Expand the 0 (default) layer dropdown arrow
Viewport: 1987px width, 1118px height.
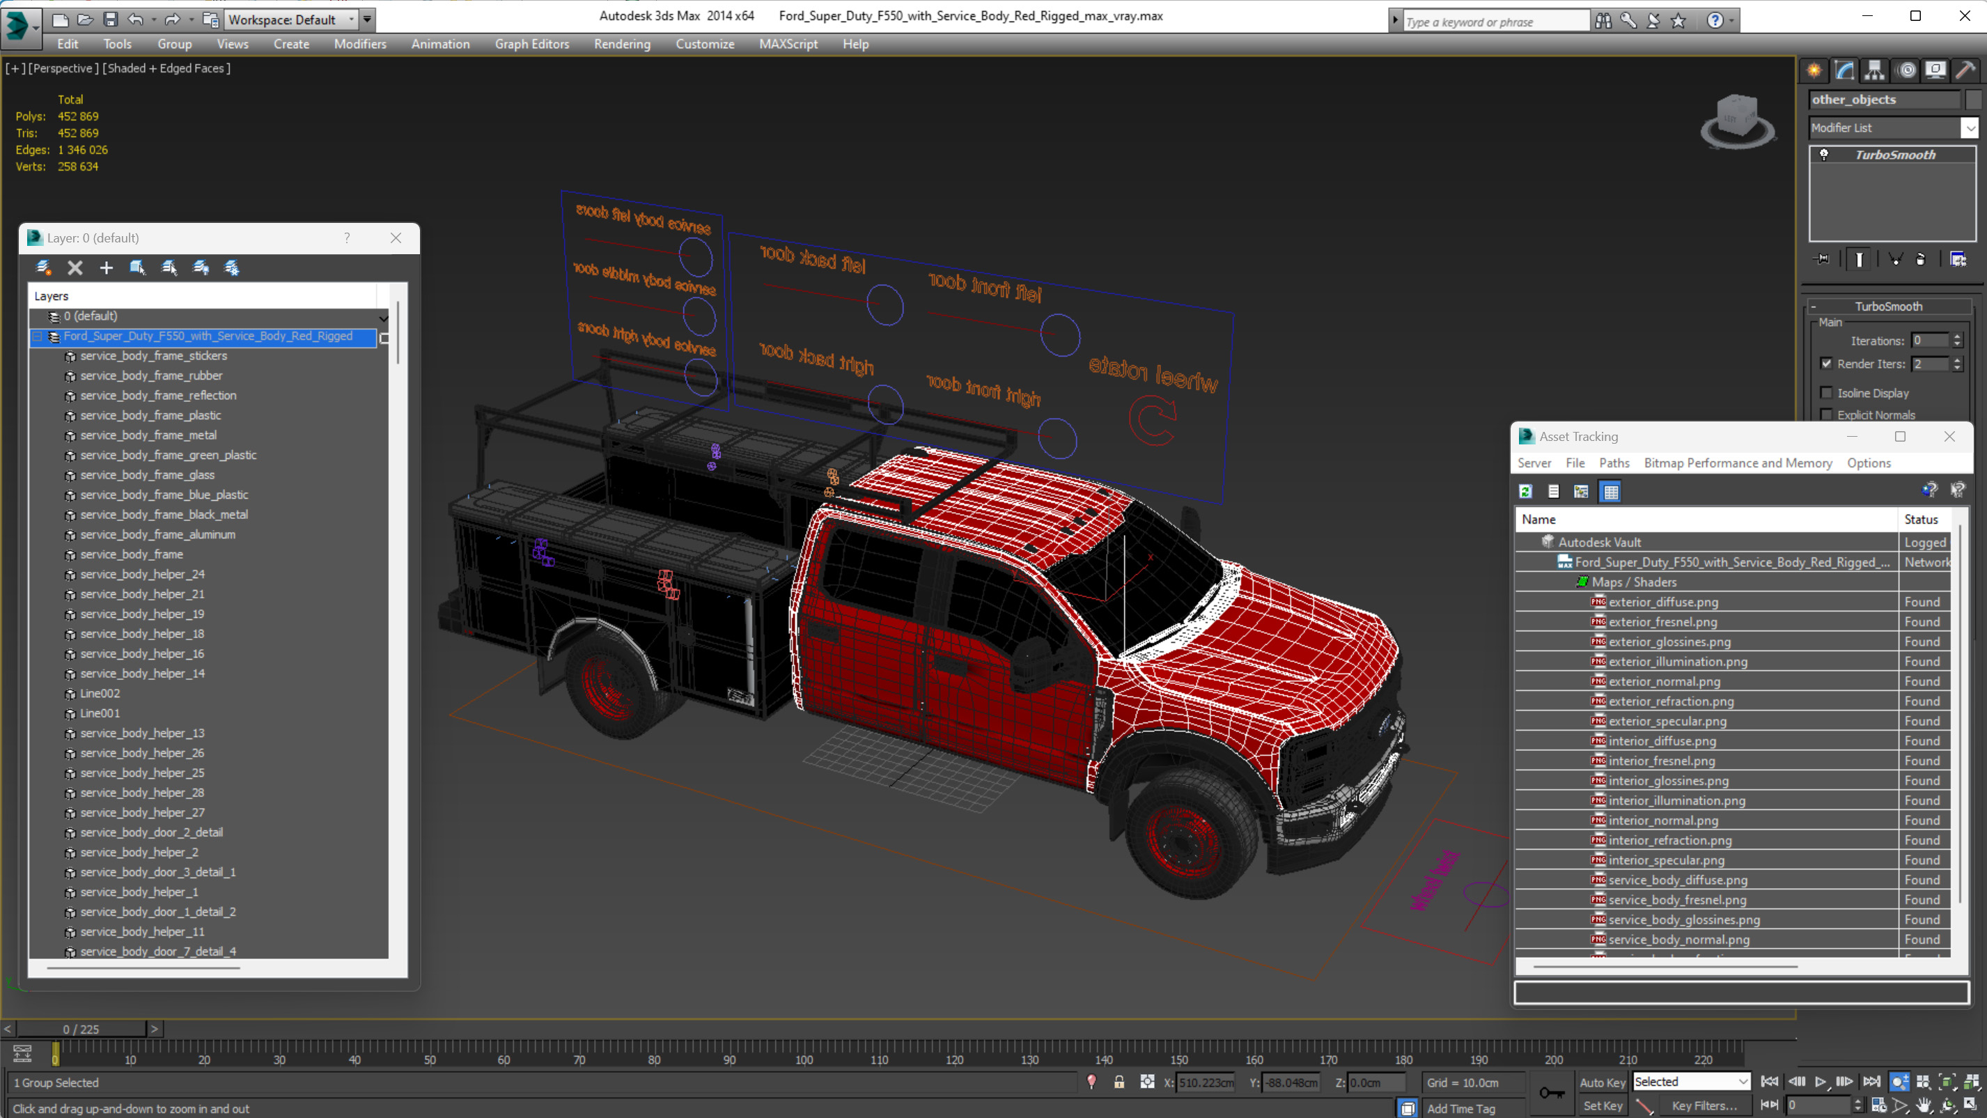coord(382,317)
